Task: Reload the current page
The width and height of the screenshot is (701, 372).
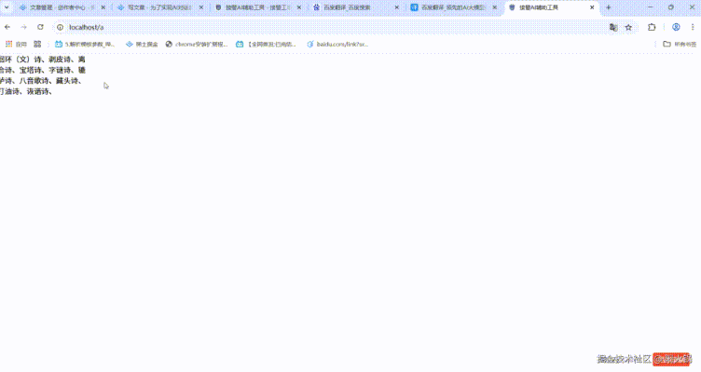Action: coord(40,27)
